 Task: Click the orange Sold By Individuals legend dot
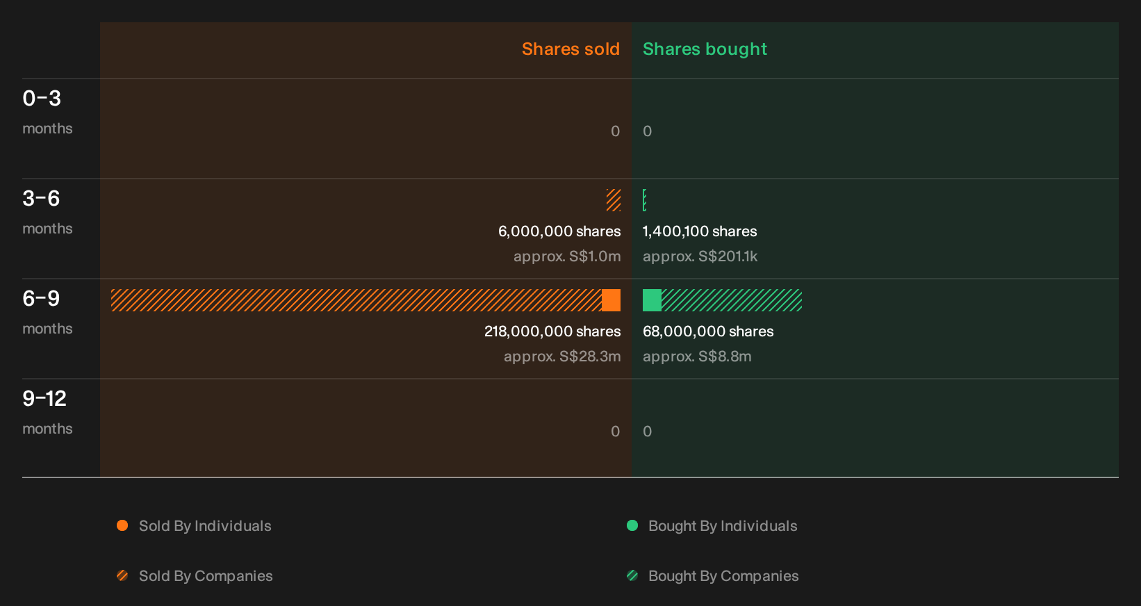(122, 525)
